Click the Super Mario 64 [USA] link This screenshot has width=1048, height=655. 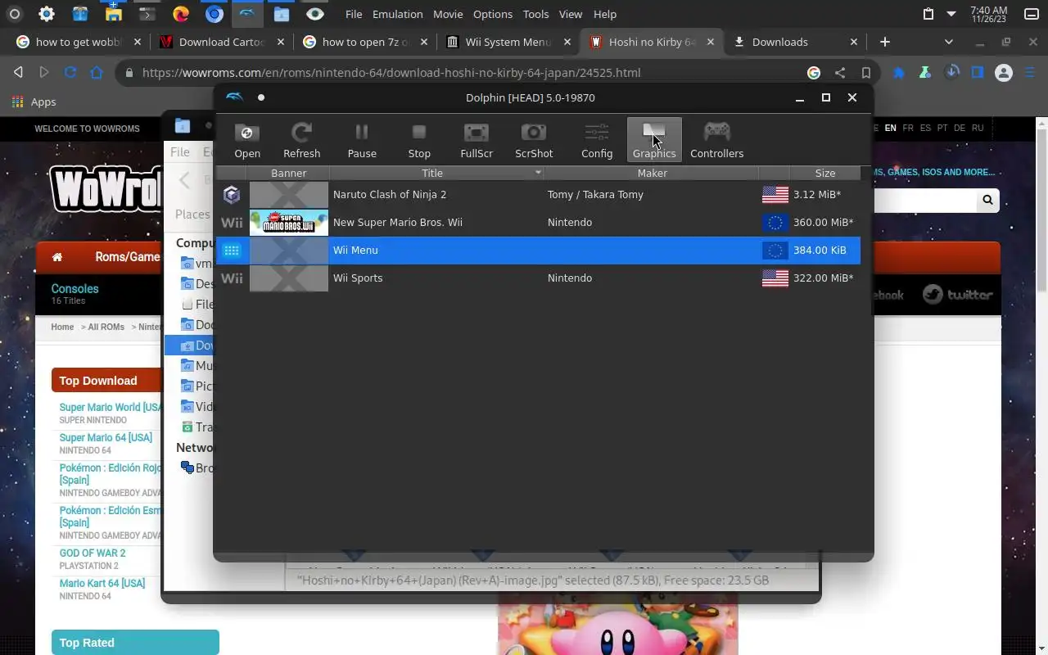106,437
